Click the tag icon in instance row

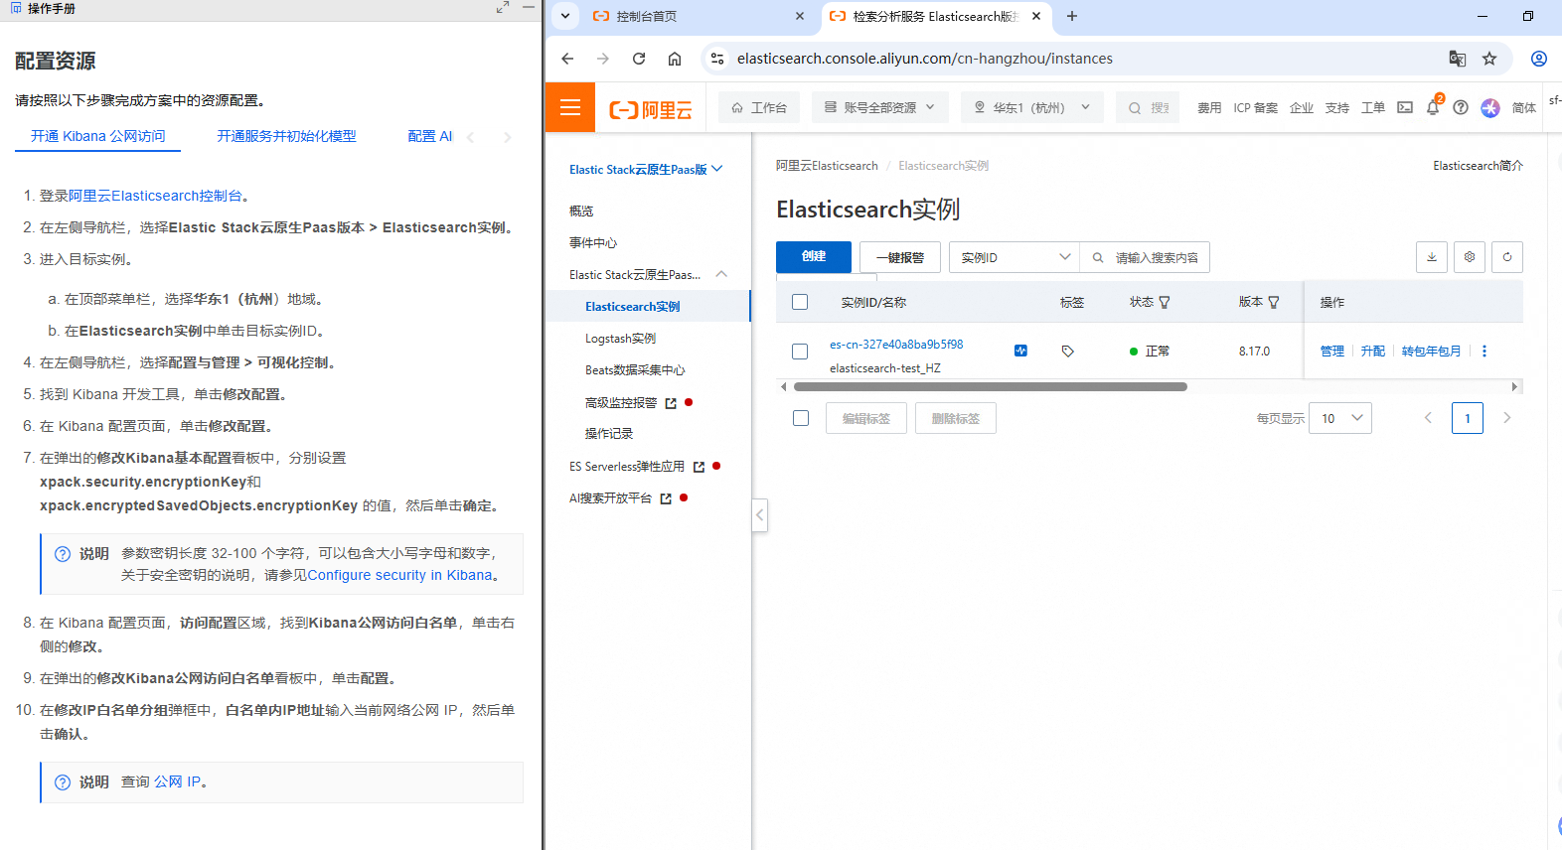click(1068, 352)
